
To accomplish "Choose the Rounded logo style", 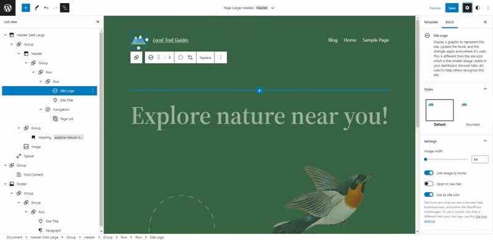I will coord(473,113).
